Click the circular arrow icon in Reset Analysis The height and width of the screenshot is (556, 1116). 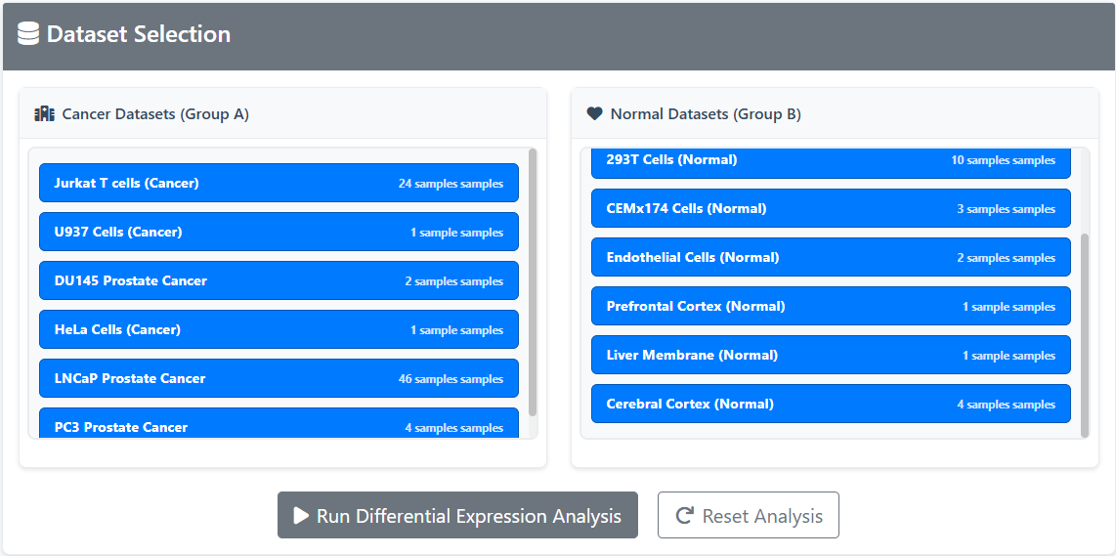pos(685,515)
